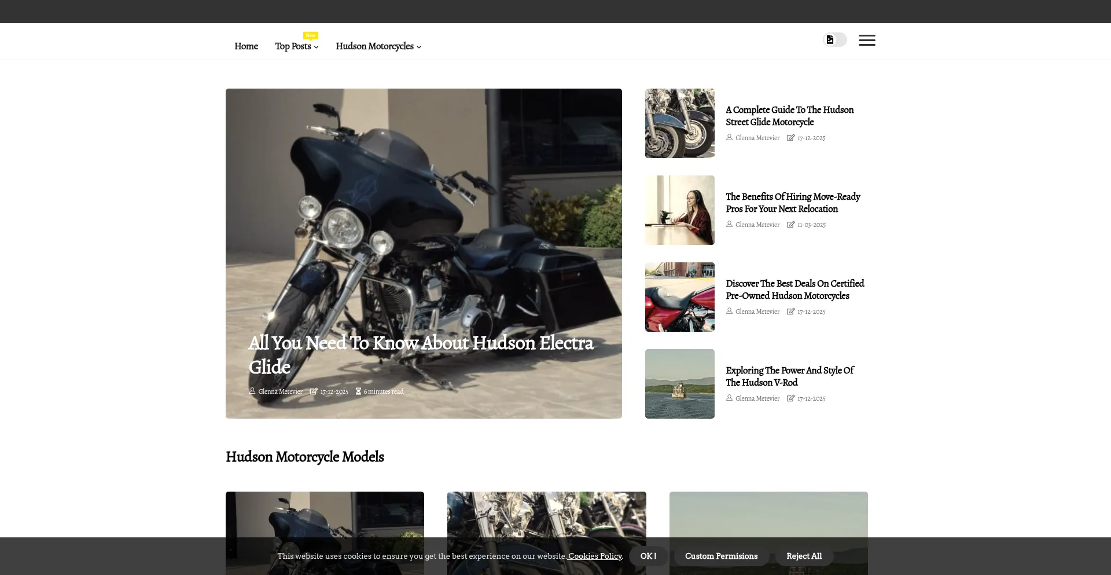Expand the Hudson Motorcycles dropdown chevron
Viewport: 1111px width, 575px height.
tap(419, 47)
